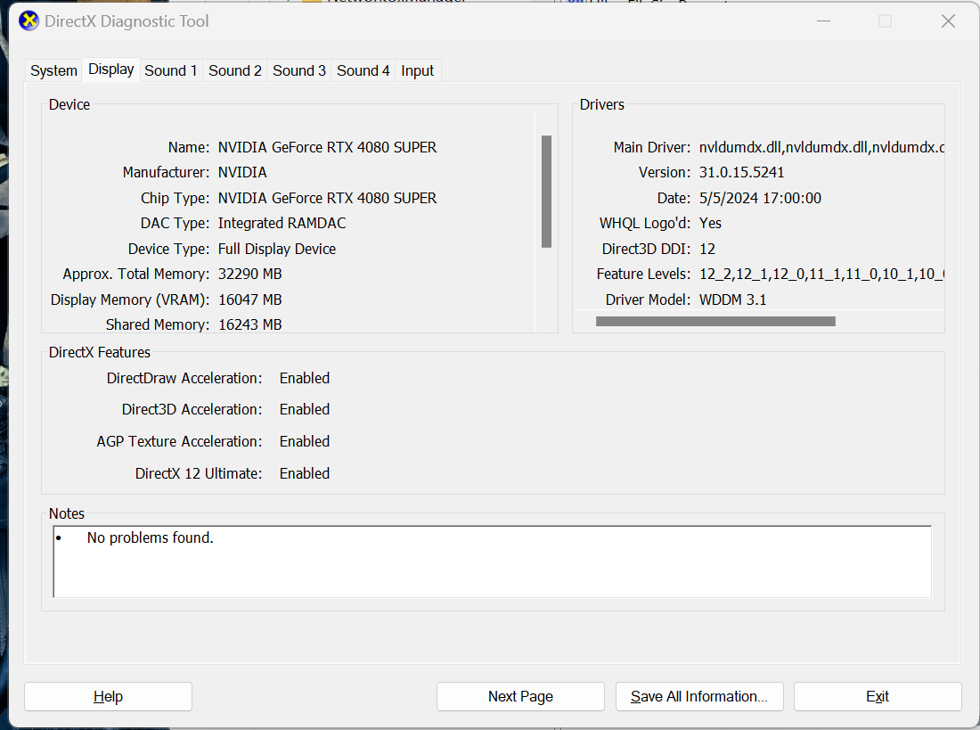This screenshot has height=730, width=980.
Task: Click the Help button
Action: (x=108, y=696)
